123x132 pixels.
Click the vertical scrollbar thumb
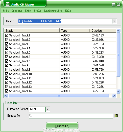click(118, 55)
